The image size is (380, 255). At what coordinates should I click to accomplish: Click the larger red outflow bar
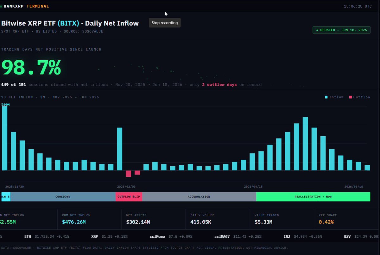click(128, 174)
